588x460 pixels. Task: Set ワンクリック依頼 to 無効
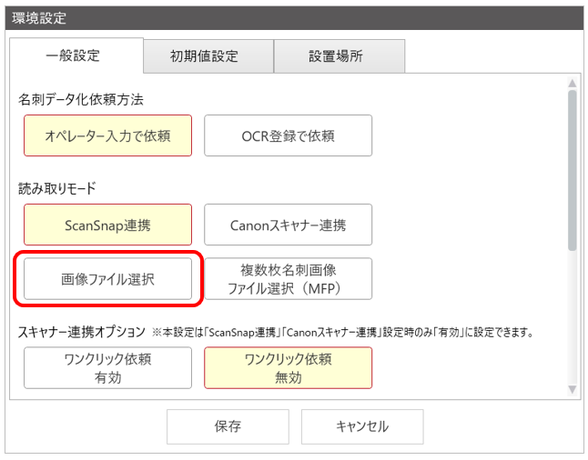click(288, 368)
